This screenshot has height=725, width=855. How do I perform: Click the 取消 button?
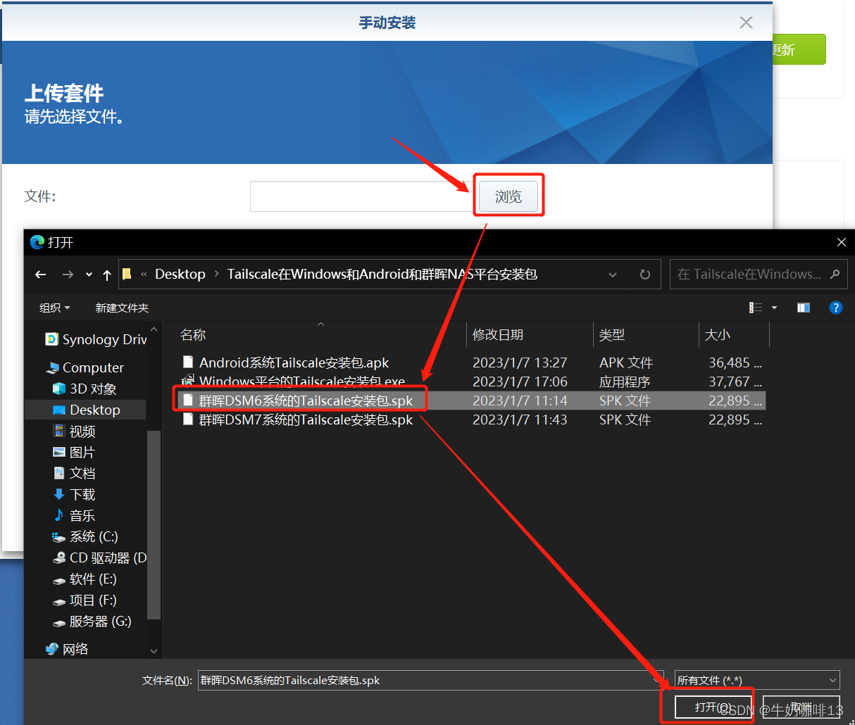[801, 707]
